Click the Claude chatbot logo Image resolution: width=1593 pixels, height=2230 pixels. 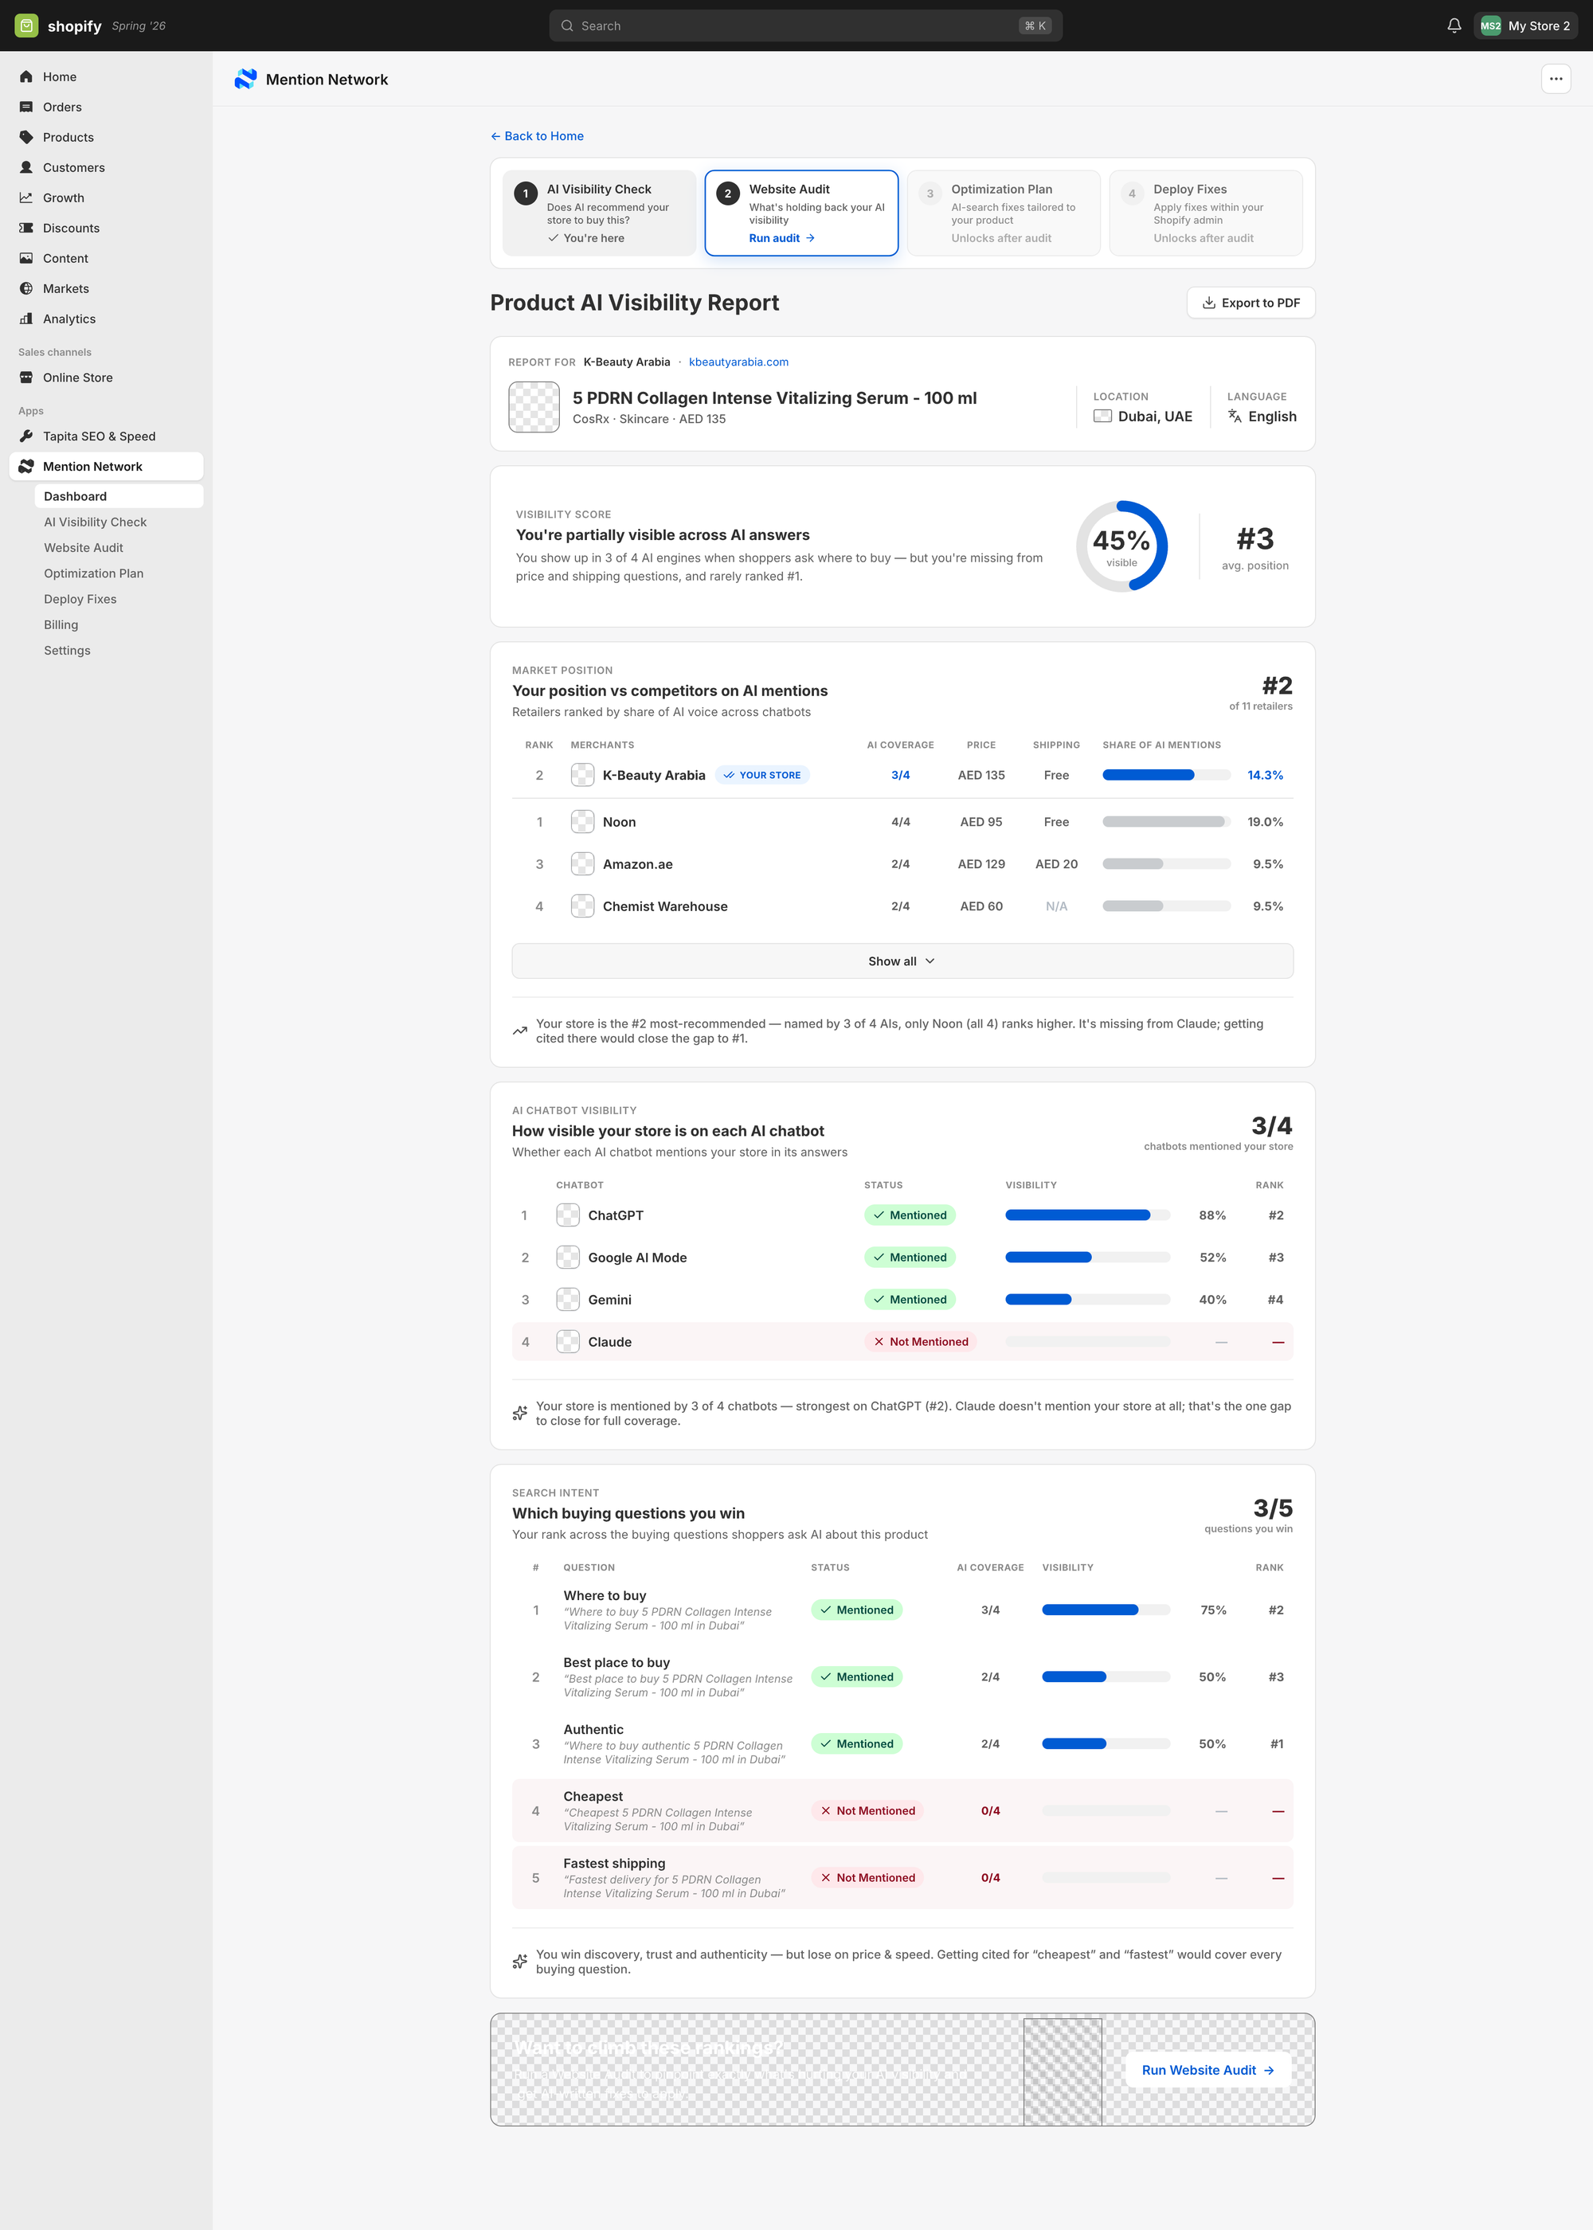click(x=568, y=1341)
